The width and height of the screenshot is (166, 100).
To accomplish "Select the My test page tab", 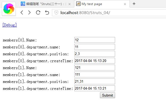I will [102, 4].
